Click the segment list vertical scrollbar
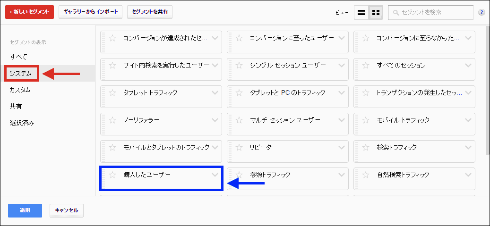This screenshot has width=490, height=226. pyautogui.click(x=487, y=90)
